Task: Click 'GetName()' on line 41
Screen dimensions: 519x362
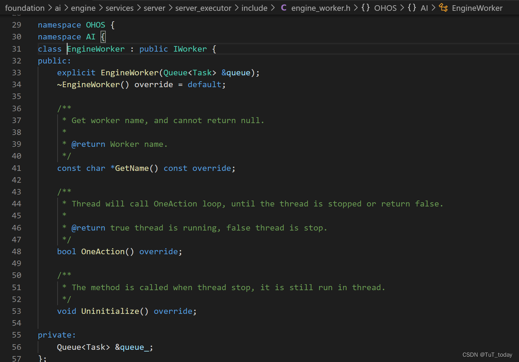Action: (x=137, y=168)
